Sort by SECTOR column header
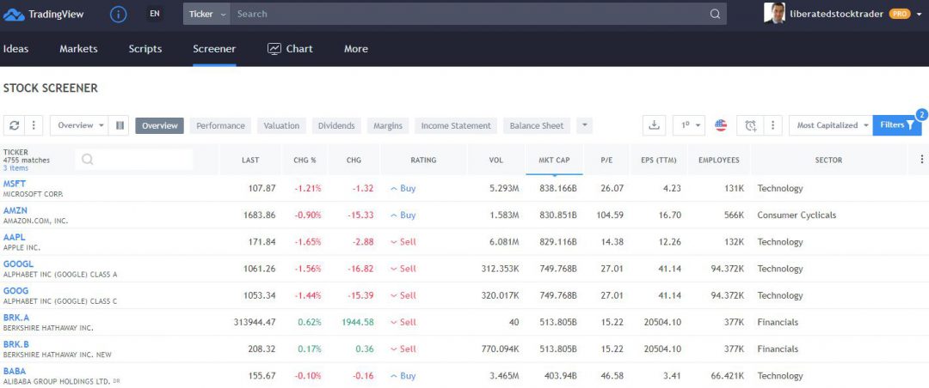The height and width of the screenshot is (388, 929). 828,160
